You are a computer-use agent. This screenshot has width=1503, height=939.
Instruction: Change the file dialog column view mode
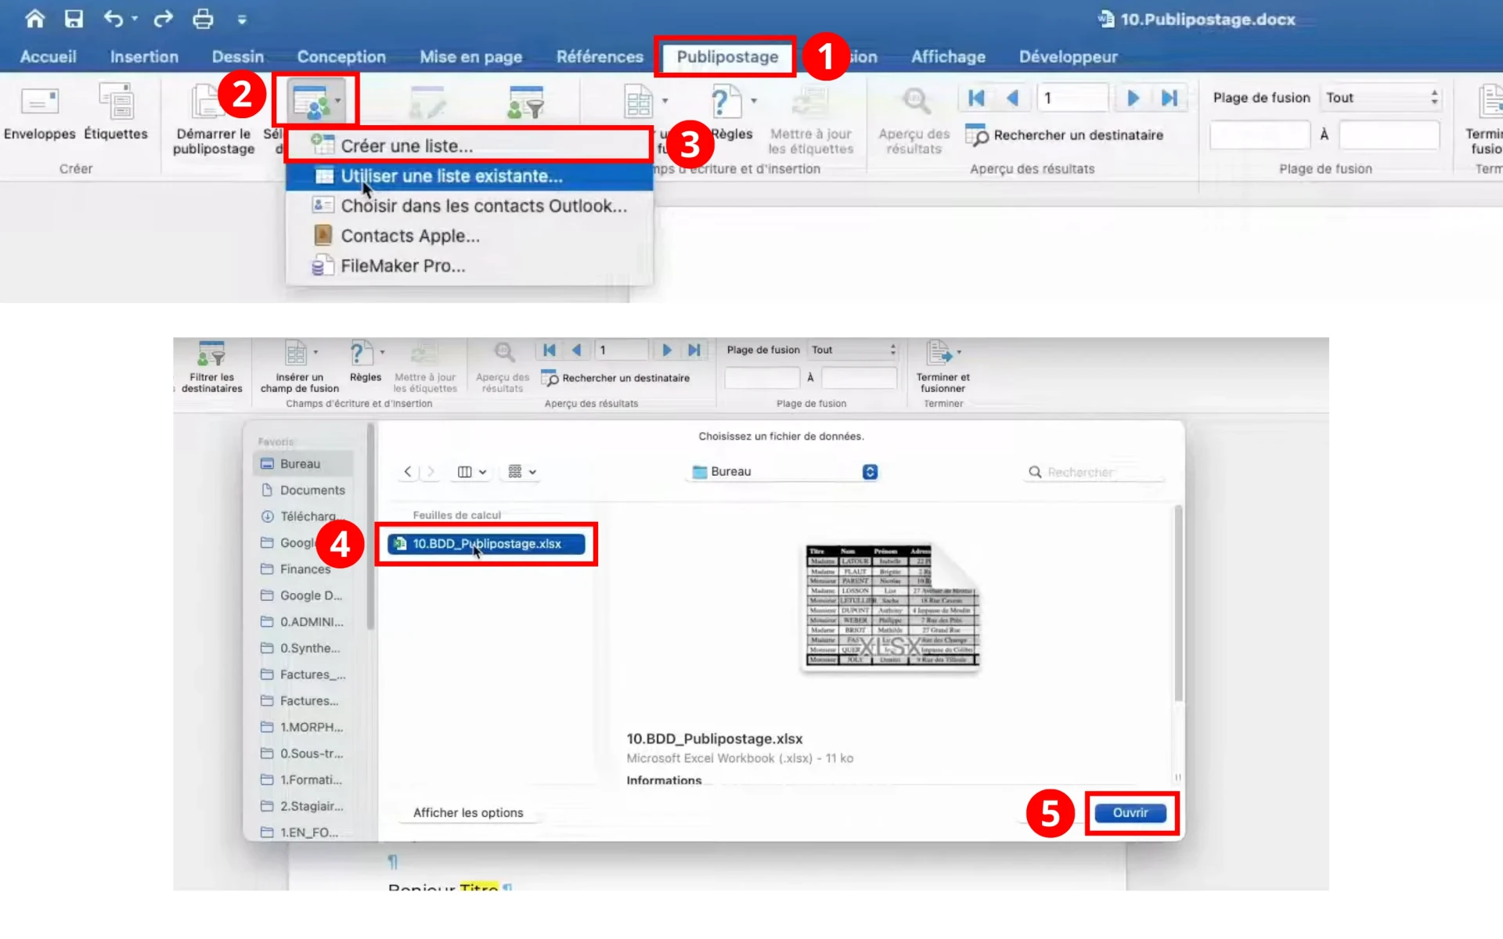[x=471, y=472]
